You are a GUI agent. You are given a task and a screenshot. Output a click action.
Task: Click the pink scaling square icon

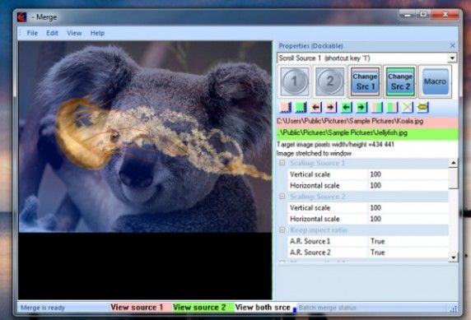click(286, 107)
